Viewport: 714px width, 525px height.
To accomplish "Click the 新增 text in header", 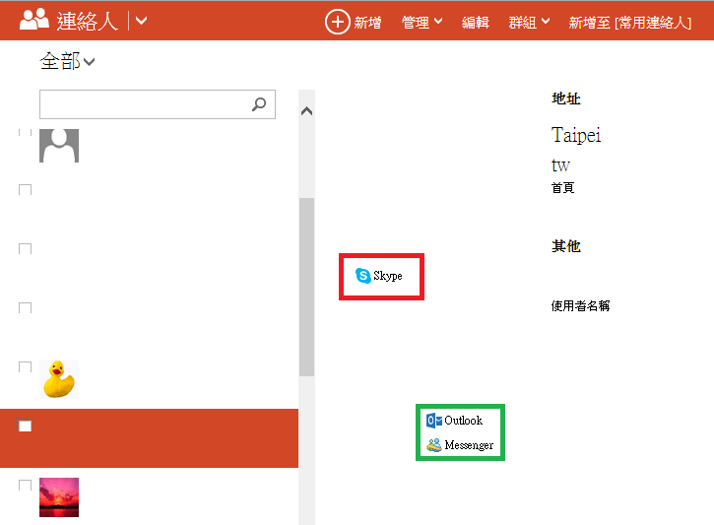I will coord(368,23).
